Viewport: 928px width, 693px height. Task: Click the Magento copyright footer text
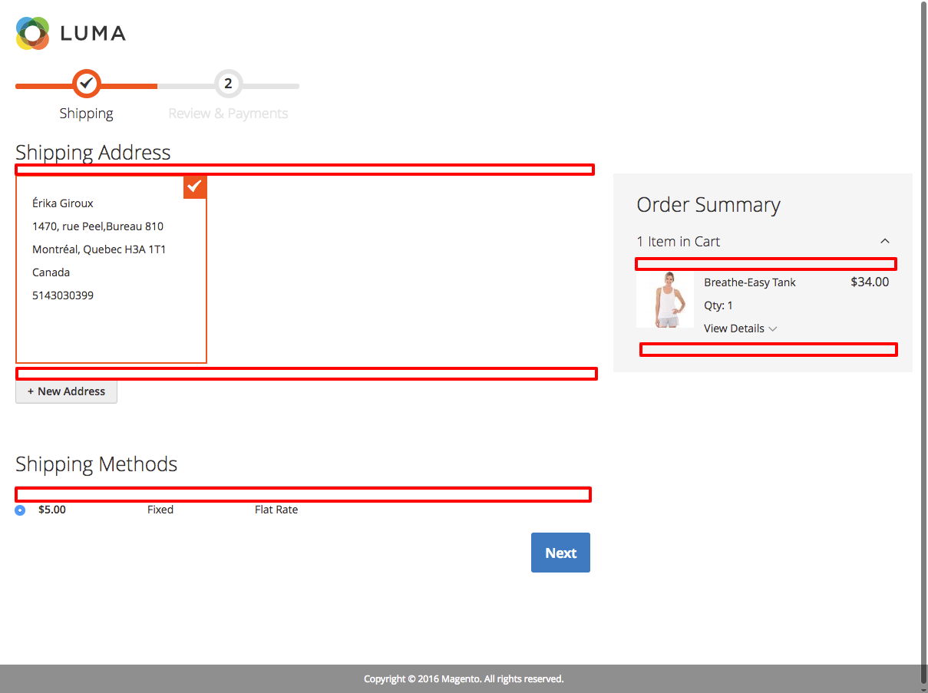click(464, 679)
